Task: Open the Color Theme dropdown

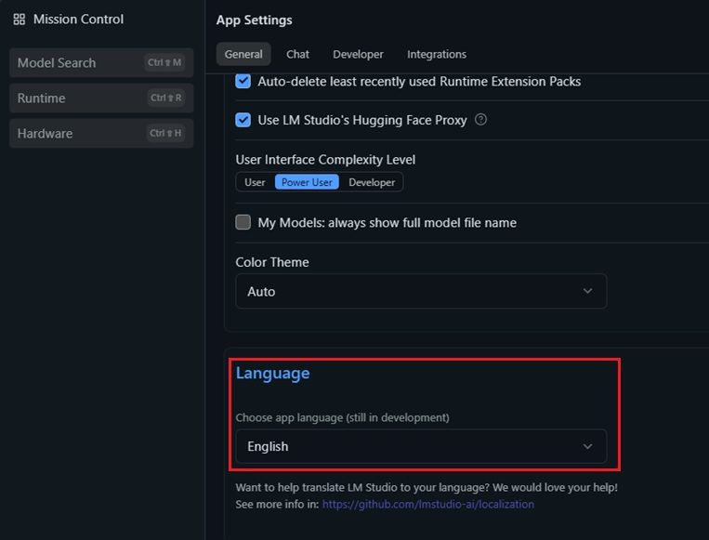Action: (420, 291)
